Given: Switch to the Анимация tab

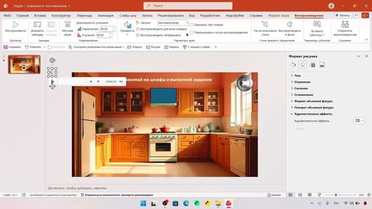Looking at the screenshot, I should point(106,16).
